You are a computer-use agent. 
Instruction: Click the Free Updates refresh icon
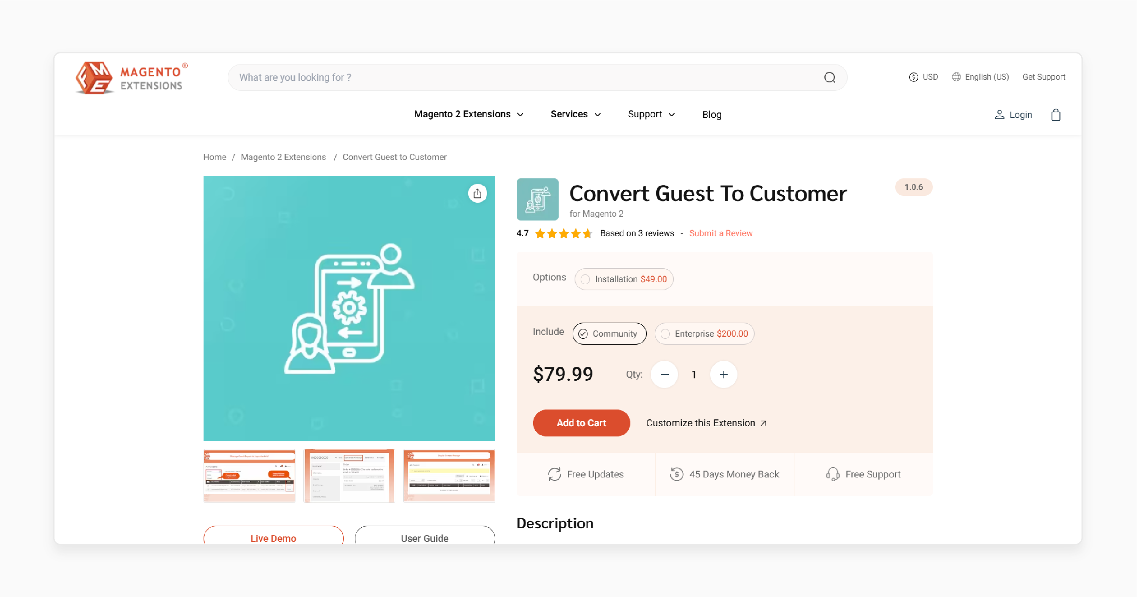(x=554, y=474)
